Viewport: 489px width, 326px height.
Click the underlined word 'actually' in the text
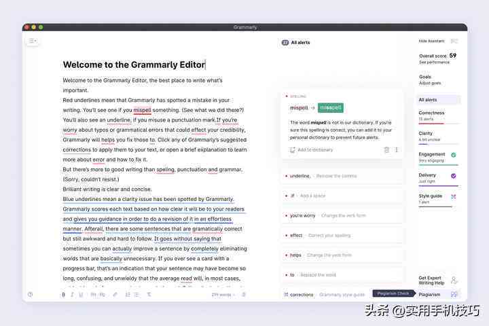[x=122, y=249]
